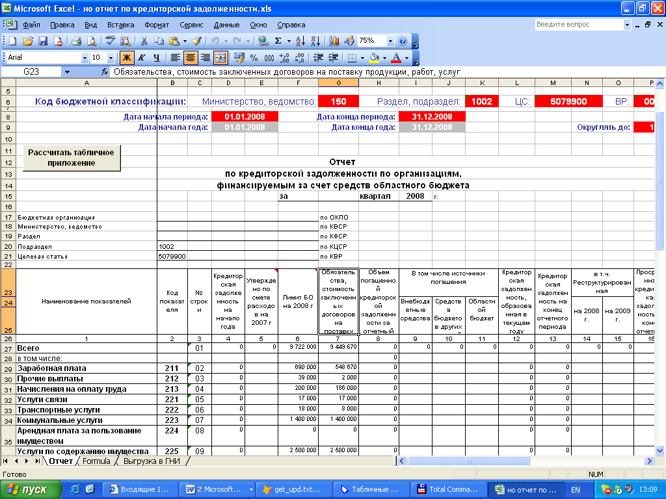
Task: Insert hyperlink with globe icon
Action: tap(263, 41)
